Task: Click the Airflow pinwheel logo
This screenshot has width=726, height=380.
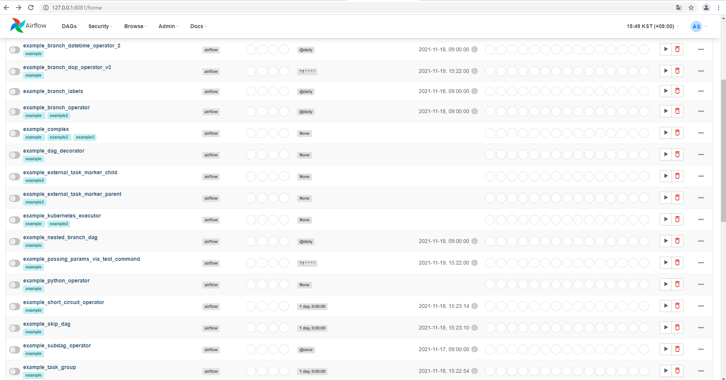Action: (17, 25)
